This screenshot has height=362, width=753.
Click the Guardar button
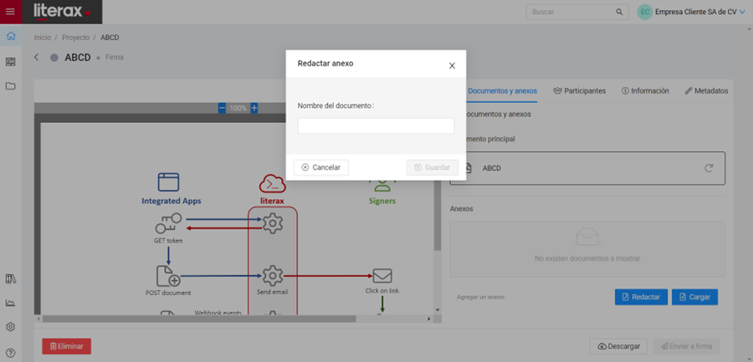[x=433, y=167]
